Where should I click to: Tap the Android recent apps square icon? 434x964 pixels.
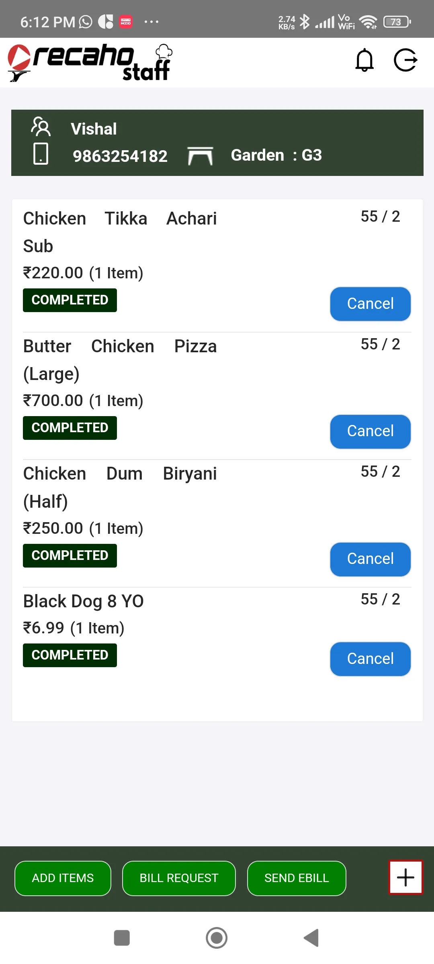click(122, 938)
